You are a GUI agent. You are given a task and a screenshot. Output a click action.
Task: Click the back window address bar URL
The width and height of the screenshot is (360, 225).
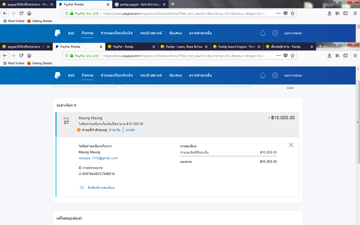coord(185,13)
